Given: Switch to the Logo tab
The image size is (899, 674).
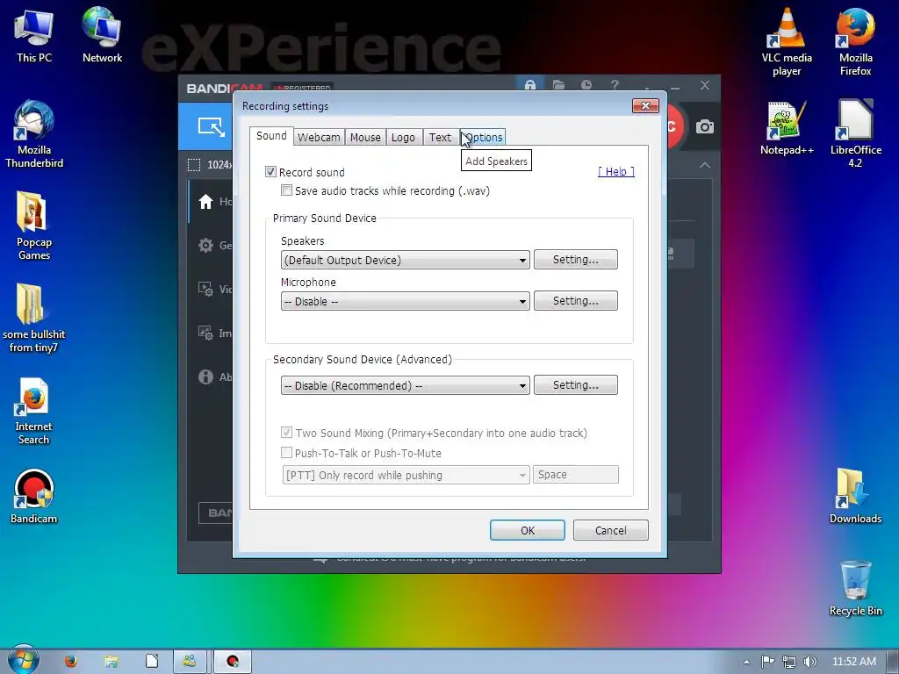Looking at the screenshot, I should coord(403,138).
